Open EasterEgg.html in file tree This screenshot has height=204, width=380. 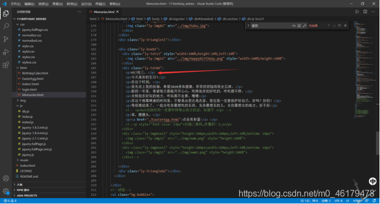click(33, 79)
